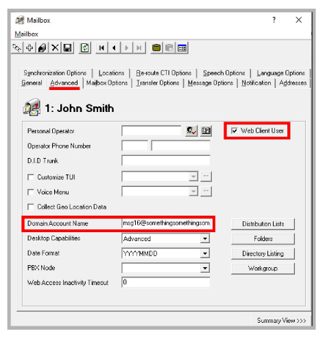Save mailbox using floppy disk icon

pyautogui.click(x=67, y=48)
